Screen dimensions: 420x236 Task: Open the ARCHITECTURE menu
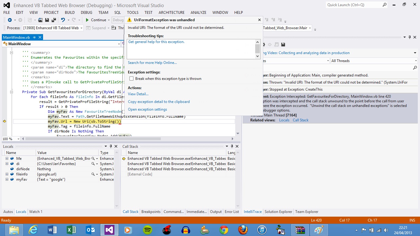172,13
